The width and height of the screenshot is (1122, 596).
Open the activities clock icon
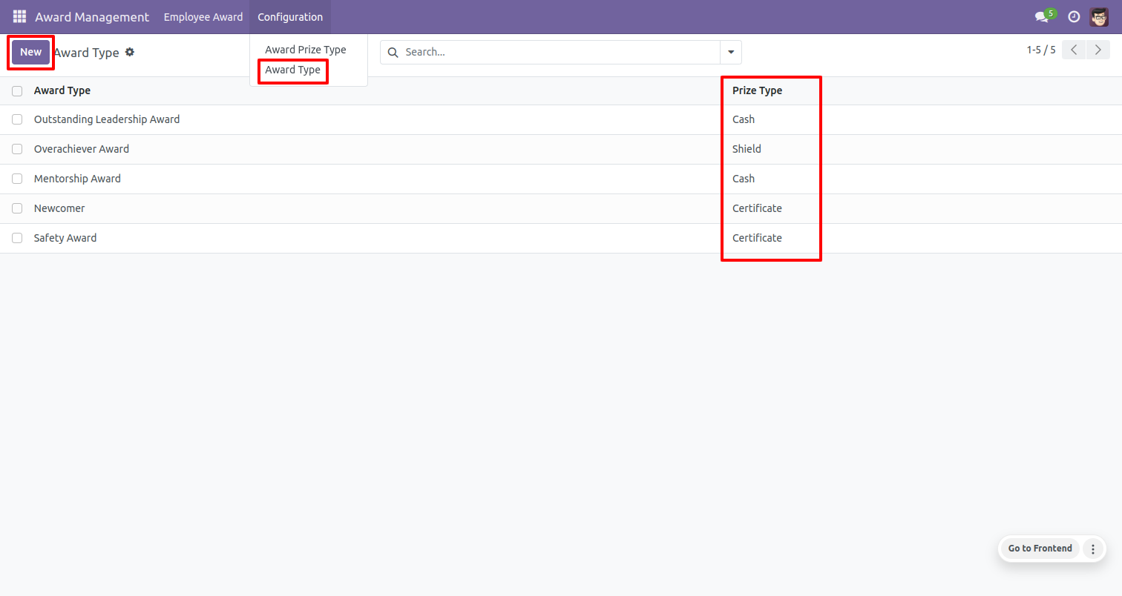pos(1074,16)
